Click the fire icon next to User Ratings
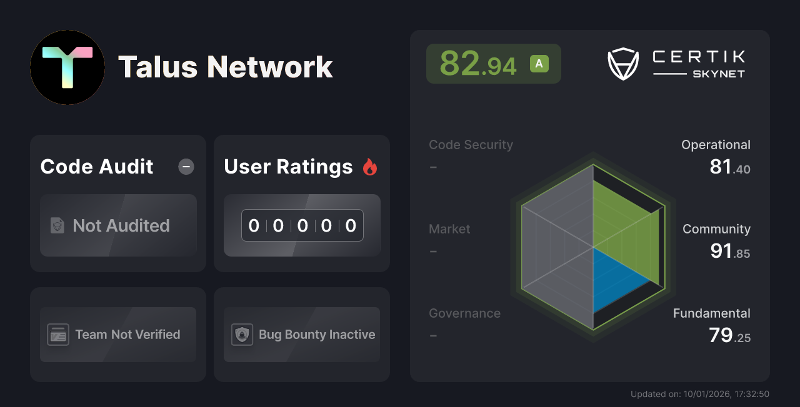 (370, 166)
